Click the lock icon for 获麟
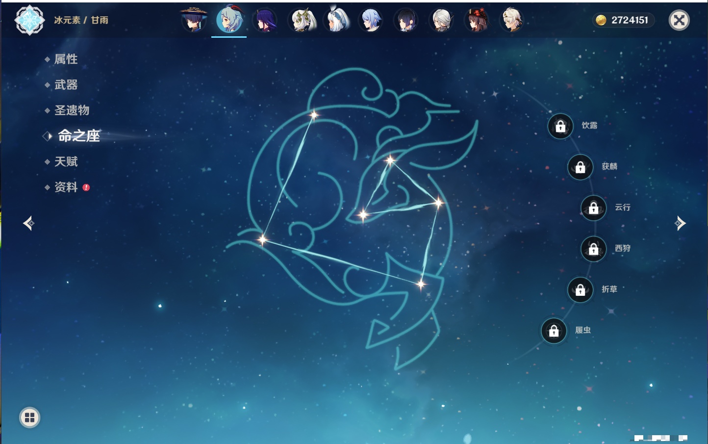The image size is (708, 444). [x=581, y=167]
